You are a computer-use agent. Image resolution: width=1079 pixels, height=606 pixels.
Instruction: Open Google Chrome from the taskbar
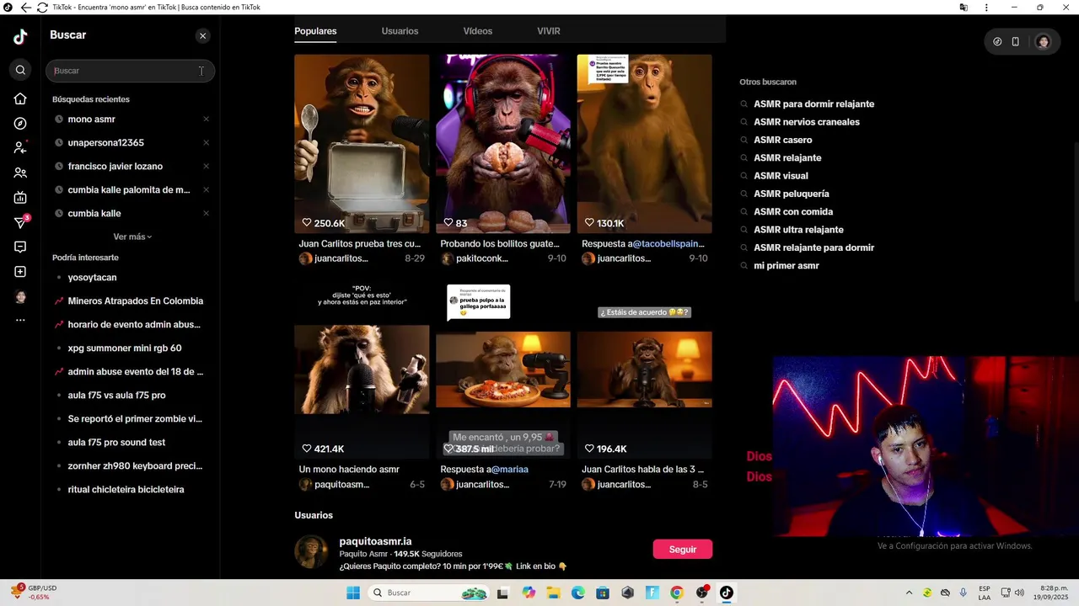point(676,593)
